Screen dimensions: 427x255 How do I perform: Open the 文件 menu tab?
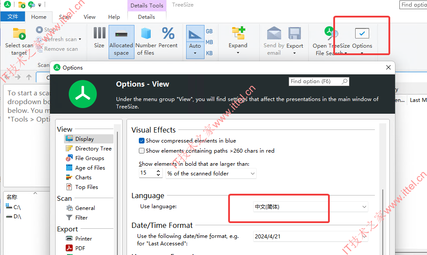[13, 17]
